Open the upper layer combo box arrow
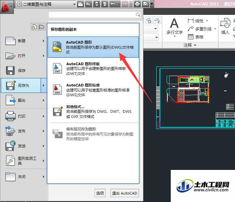This screenshot has width=235, height=202. (x=156, y=29)
